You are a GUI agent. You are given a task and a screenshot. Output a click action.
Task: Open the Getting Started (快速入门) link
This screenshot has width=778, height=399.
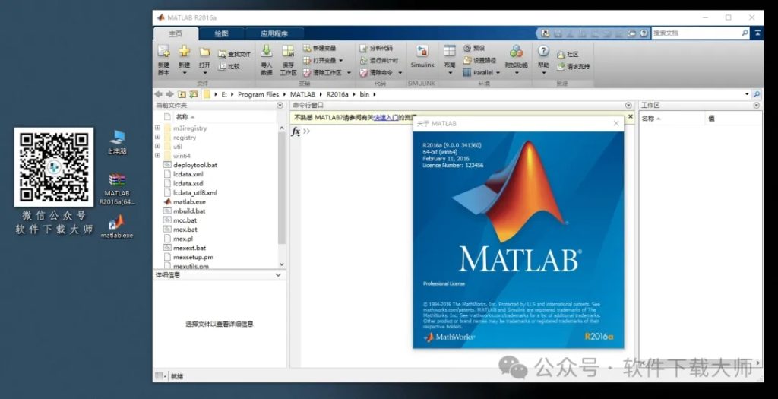click(x=385, y=118)
